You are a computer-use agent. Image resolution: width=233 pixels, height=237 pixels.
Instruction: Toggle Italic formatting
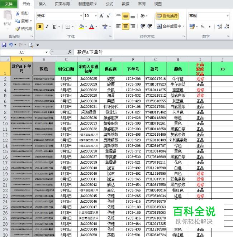click(47, 27)
